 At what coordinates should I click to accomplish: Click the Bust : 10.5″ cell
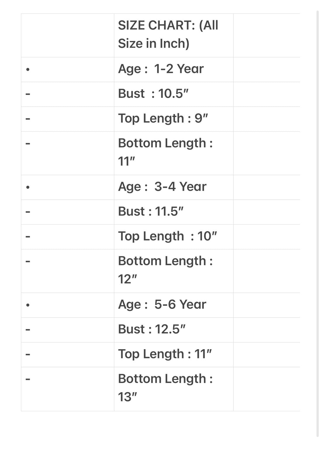pyautogui.click(x=174, y=94)
